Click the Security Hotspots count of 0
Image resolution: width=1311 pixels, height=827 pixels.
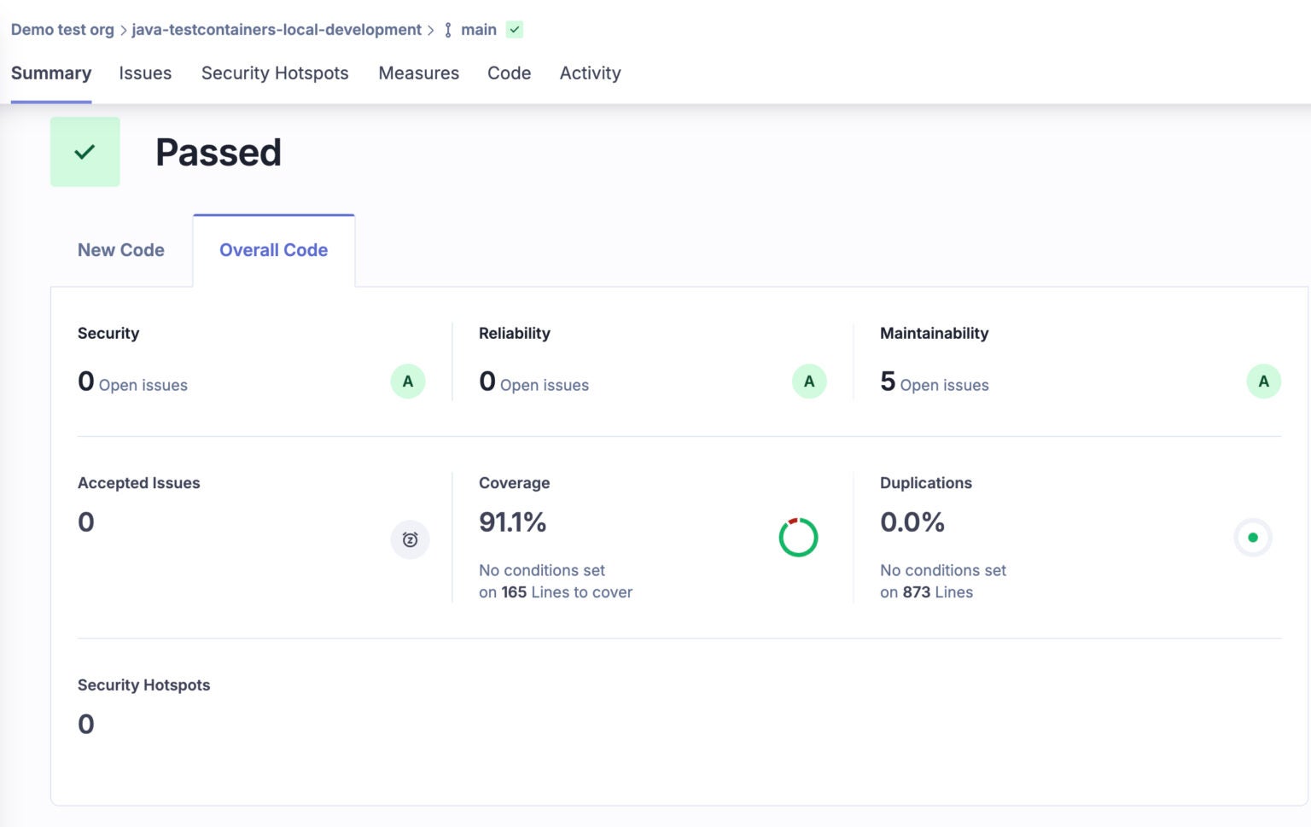click(85, 723)
